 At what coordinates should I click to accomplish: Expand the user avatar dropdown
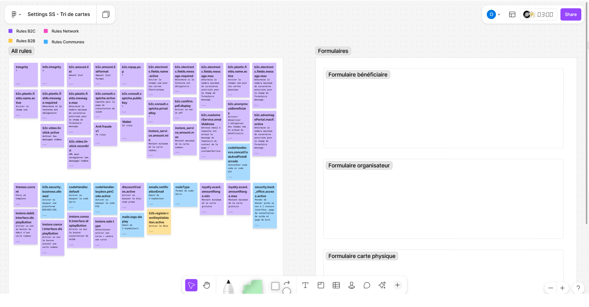point(499,14)
